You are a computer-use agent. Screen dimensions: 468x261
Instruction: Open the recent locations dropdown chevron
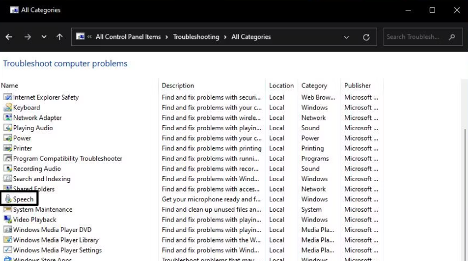[44, 37]
